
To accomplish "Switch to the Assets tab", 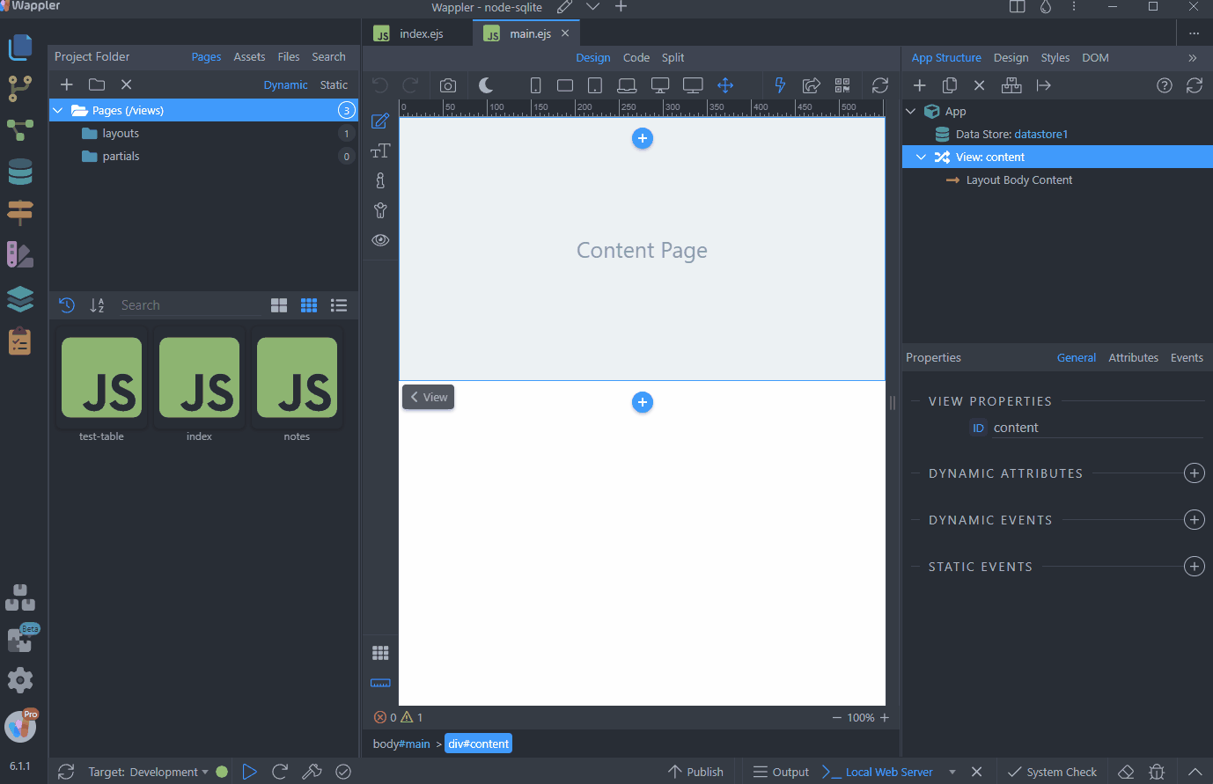I will point(249,57).
